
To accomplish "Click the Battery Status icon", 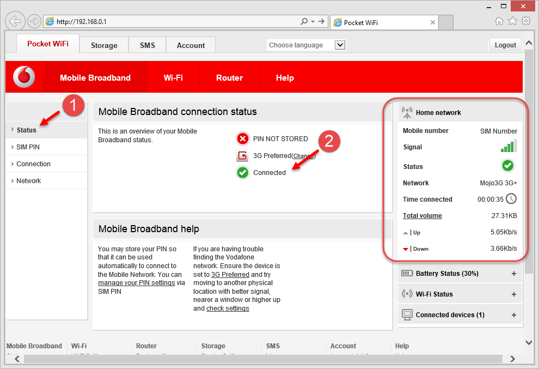I will 407,273.
